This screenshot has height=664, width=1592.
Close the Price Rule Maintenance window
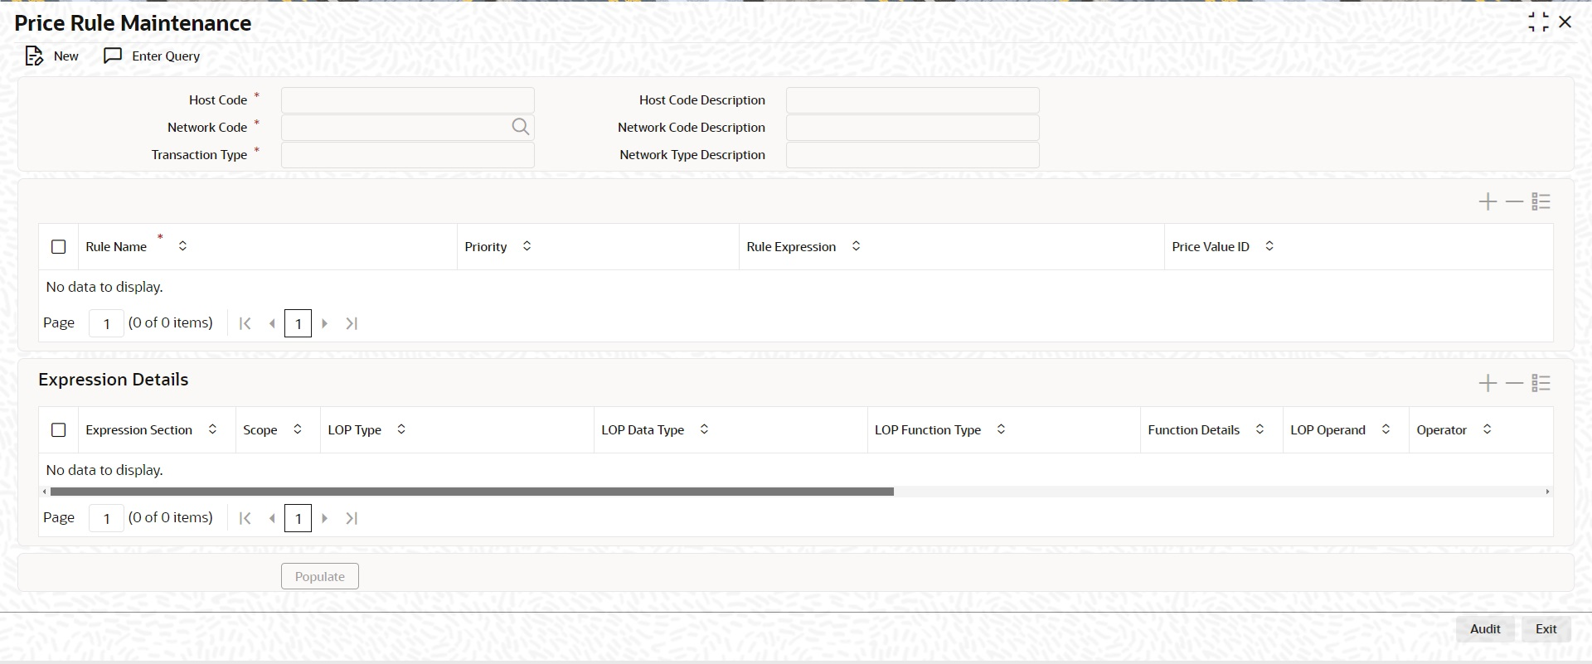coord(1565,22)
